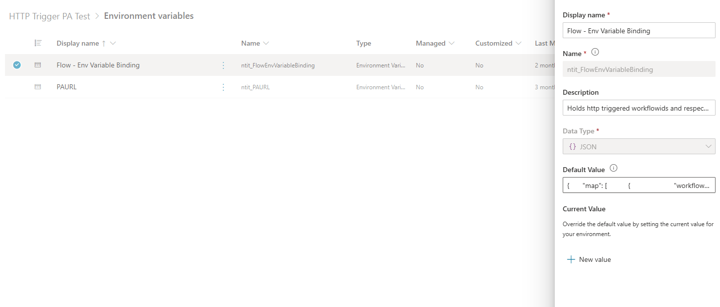Navigate back via HTTP Trigger PA Test breadcrumb

(x=49, y=16)
